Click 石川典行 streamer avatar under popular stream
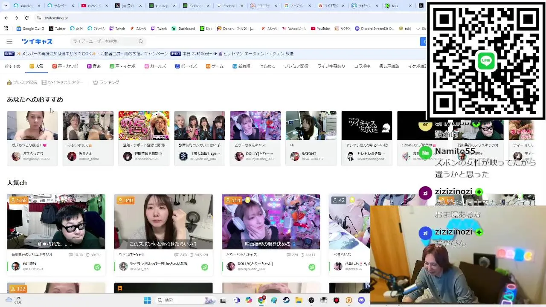Screen dimensions: 546x307 [x=16, y=266]
